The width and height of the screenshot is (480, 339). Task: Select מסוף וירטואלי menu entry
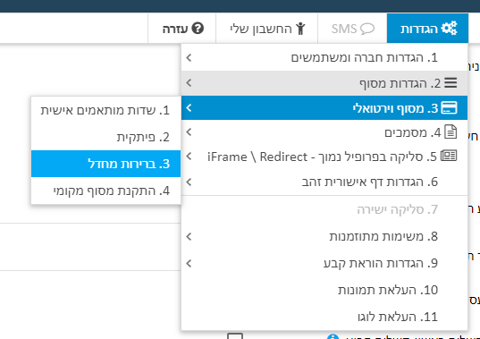click(324, 108)
